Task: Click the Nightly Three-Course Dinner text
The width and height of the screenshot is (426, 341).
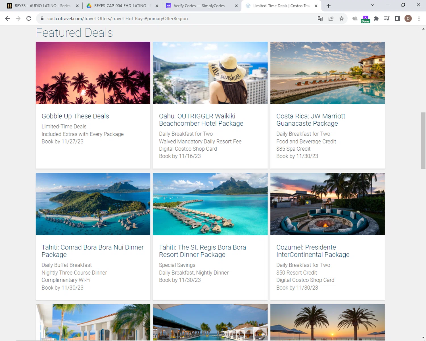Action: coord(74,273)
